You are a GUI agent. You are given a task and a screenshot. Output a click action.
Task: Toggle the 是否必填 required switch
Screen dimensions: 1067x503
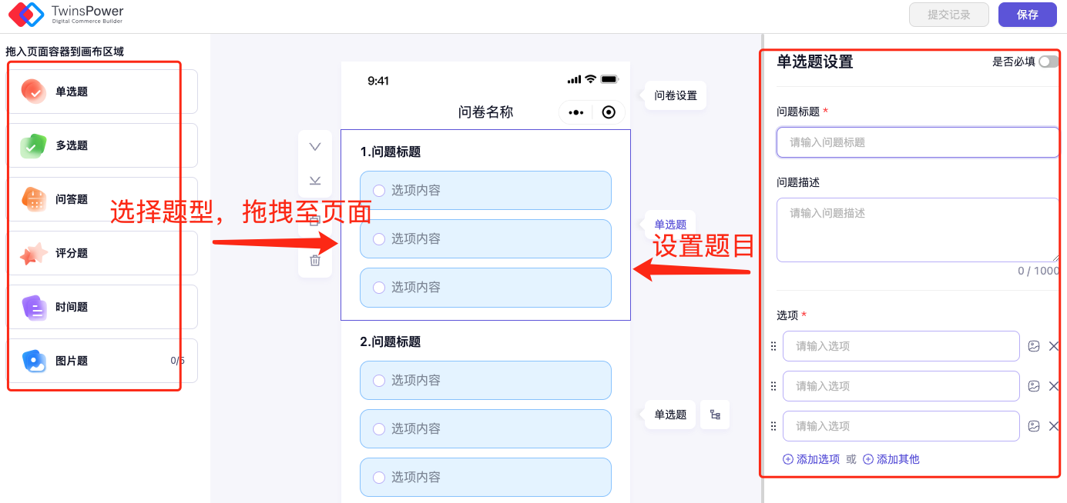coord(1048,62)
